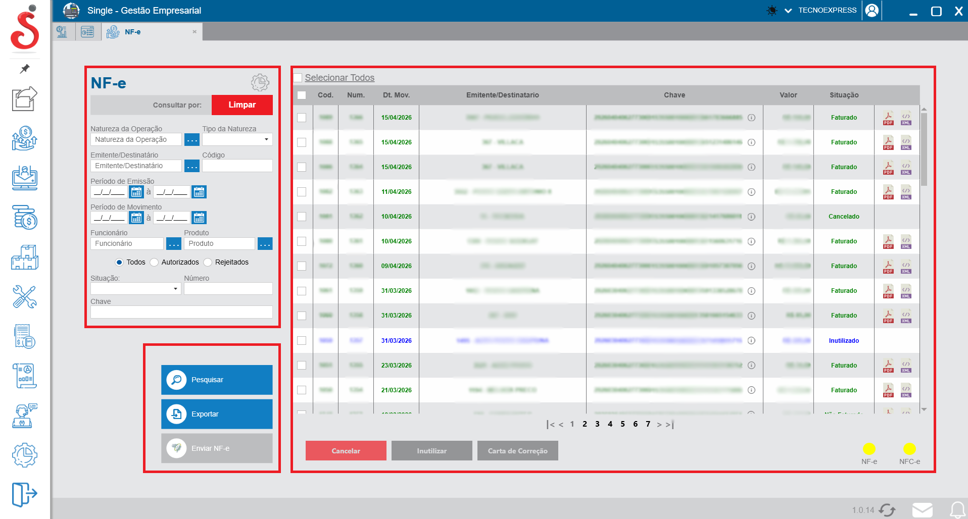The image size is (968, 519).
Task: Switch to the NF-e tab
Action: (x=133, y=32)
